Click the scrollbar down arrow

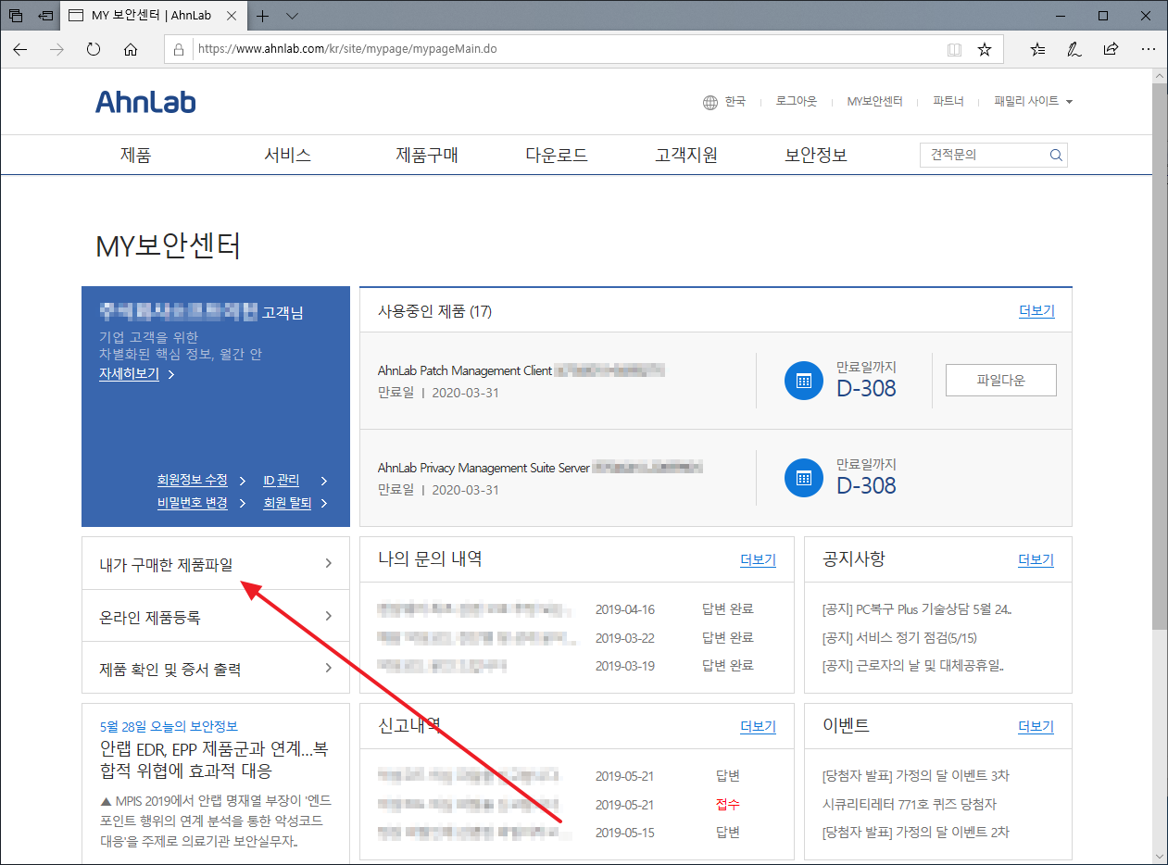(x=1160, y=856)
